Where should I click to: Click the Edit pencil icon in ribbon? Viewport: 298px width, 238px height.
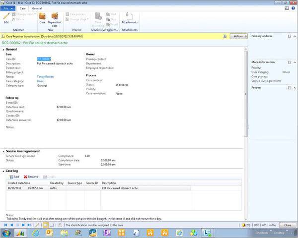6,16
